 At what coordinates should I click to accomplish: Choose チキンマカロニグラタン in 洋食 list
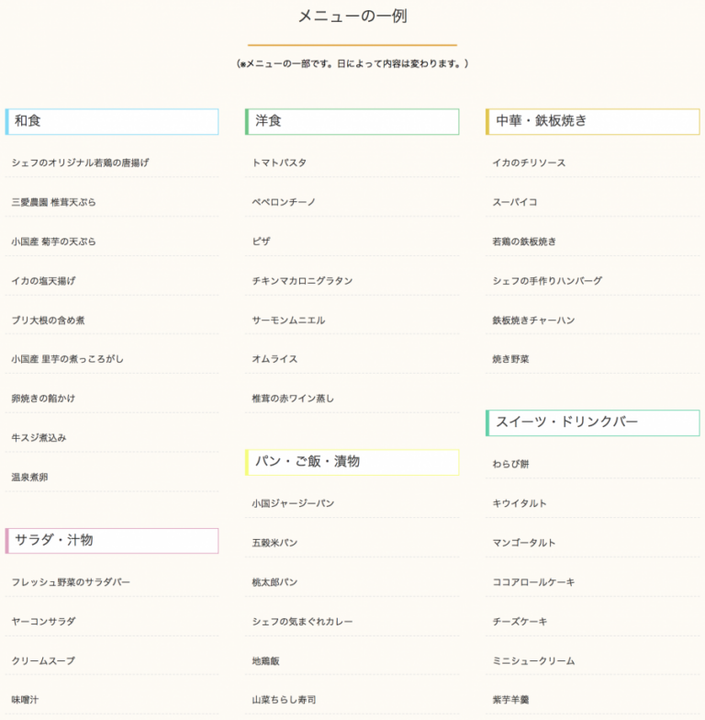[302, 281]
